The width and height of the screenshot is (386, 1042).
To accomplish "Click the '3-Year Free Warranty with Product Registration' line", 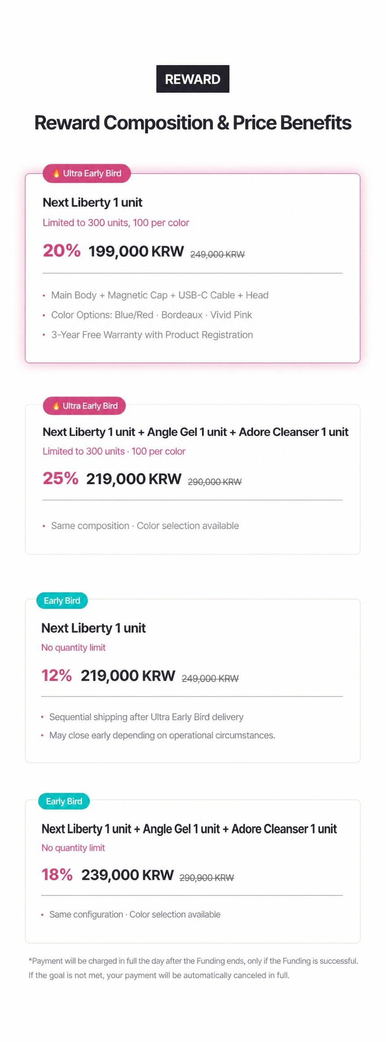I will [152, 335].
